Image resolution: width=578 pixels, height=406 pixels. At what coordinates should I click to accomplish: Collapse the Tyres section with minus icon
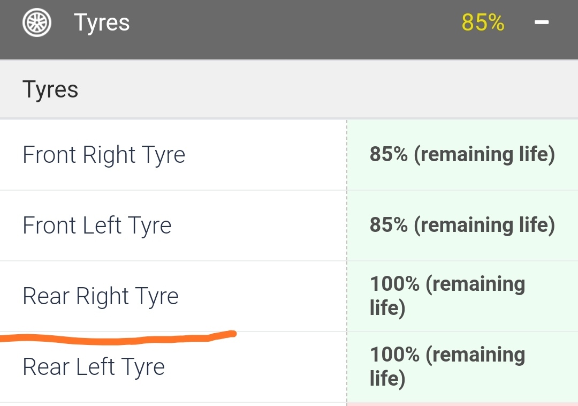click(x=542, y=22)
